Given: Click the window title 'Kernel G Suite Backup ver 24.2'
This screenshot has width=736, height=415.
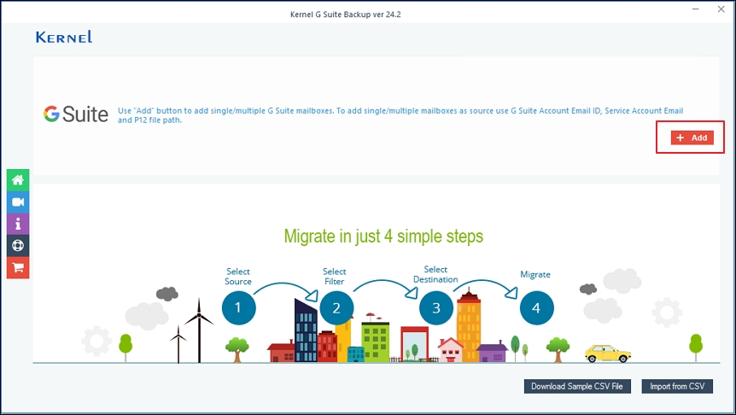Looking at the screenshot, I should [x=346, y=15].
